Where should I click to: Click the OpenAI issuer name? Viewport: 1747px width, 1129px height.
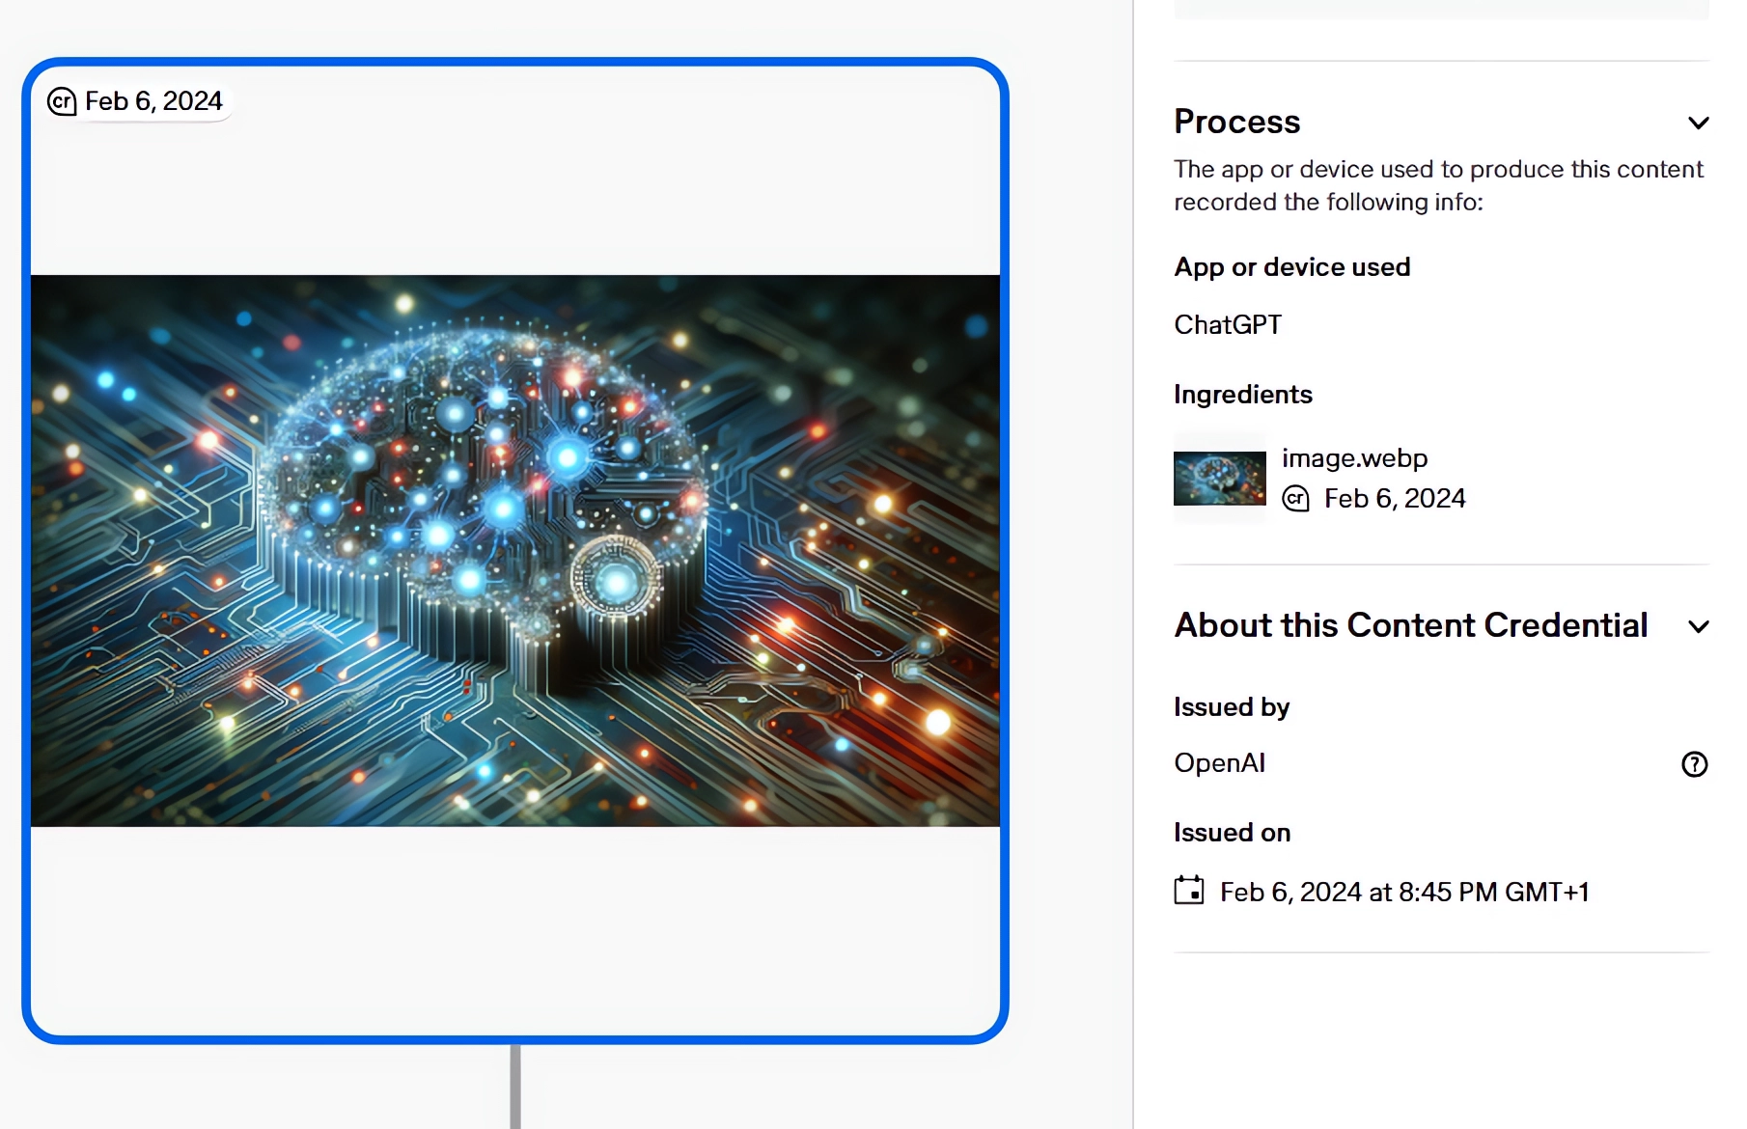point(1219,763)
